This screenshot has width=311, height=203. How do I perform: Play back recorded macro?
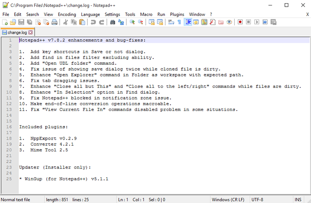pos(257,22)
